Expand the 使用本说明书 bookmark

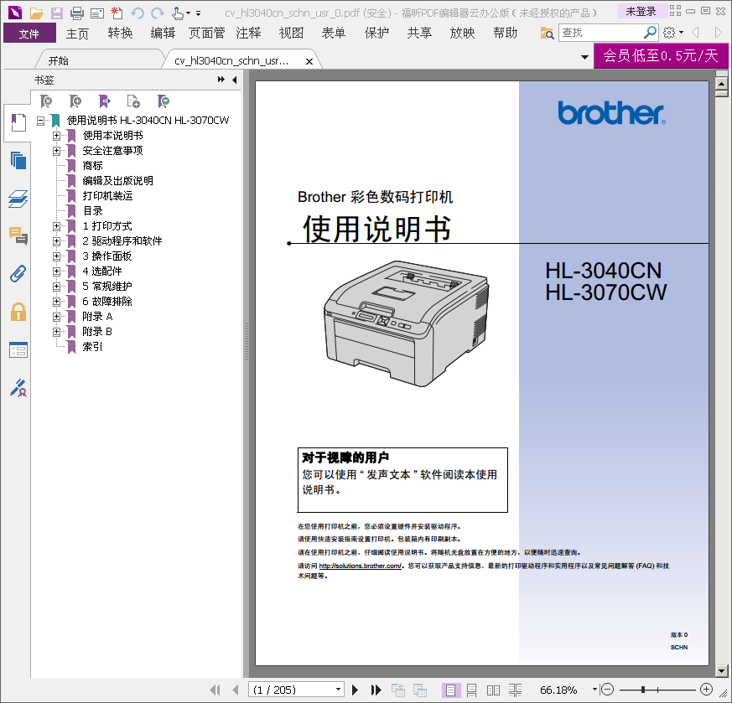click(x=56, y=136)
